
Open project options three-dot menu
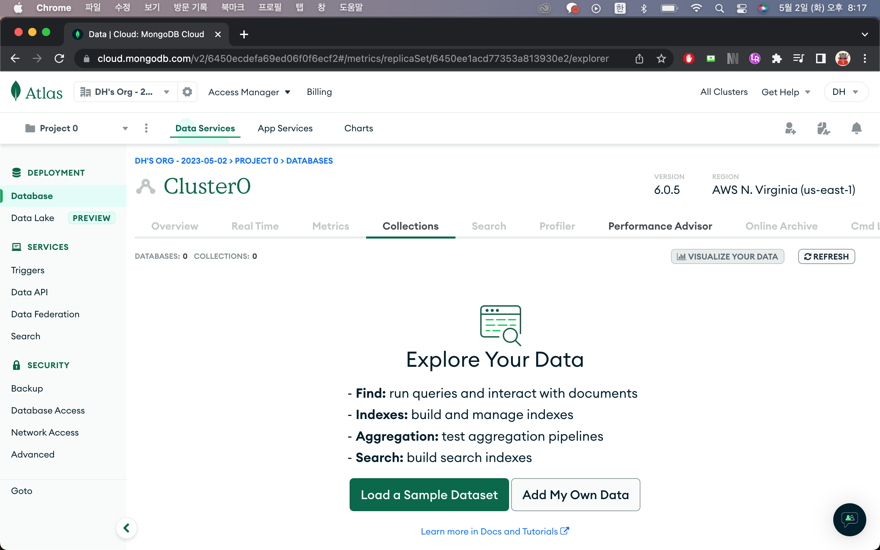[x=146, y=128]
